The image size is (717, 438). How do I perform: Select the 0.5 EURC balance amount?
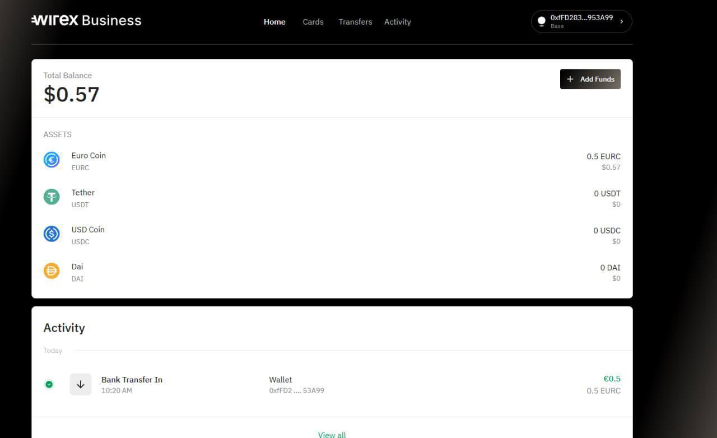603,157
